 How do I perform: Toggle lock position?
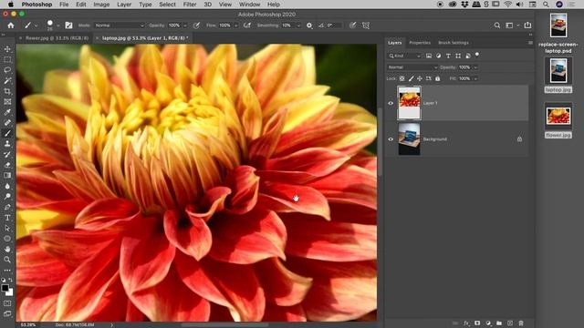[x=420, y=78]
